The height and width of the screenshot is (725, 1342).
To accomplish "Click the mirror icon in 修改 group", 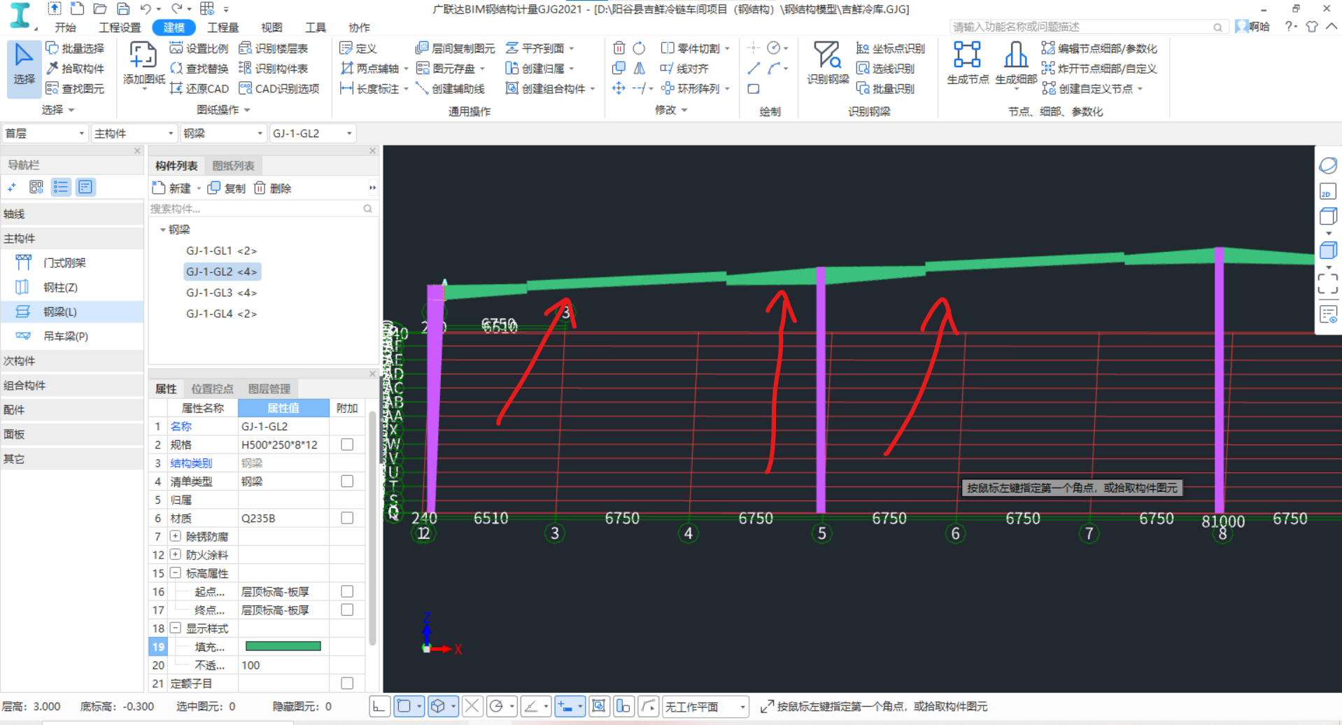I will point(639,69).
